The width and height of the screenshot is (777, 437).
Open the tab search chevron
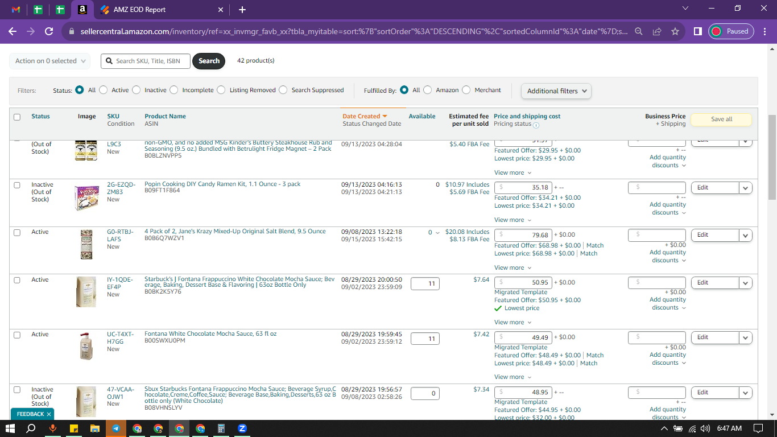tap(685, 9)
